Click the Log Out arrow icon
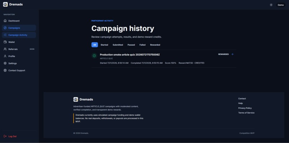 (5, 136)
